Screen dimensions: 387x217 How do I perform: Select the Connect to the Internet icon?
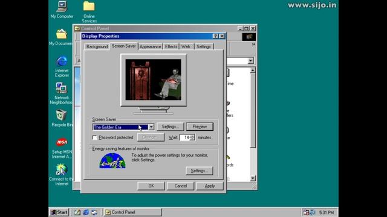tap(61, 175)
